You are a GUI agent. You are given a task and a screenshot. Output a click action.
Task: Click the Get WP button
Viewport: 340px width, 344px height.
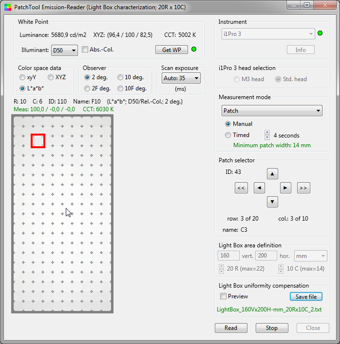coord(171,50)
